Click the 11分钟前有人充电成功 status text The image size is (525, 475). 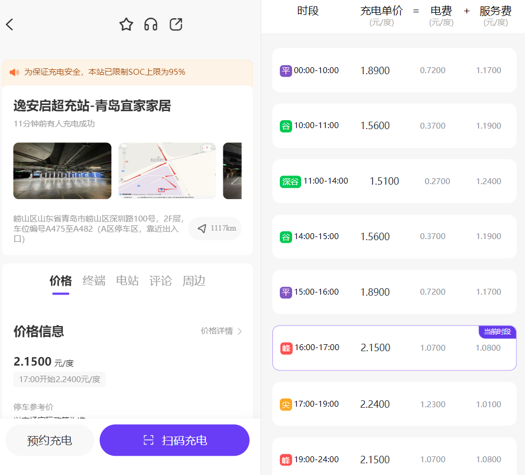click(x=54, y=124)
